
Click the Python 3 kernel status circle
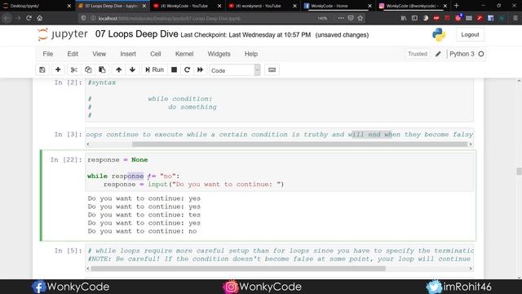point(481,54)
